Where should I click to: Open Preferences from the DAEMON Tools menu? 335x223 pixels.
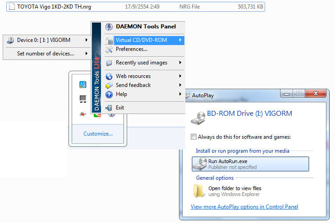click(x=145, y=49)
